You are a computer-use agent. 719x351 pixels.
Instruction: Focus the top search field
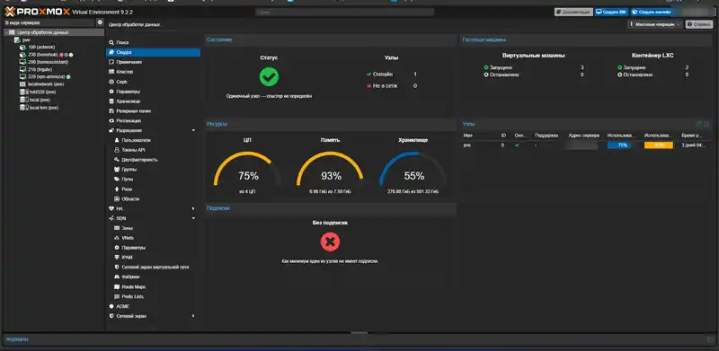point(344,13)
